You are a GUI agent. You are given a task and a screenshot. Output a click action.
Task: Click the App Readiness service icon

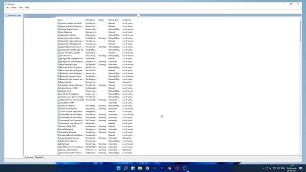pyautogui.click(x=58, y=32)
